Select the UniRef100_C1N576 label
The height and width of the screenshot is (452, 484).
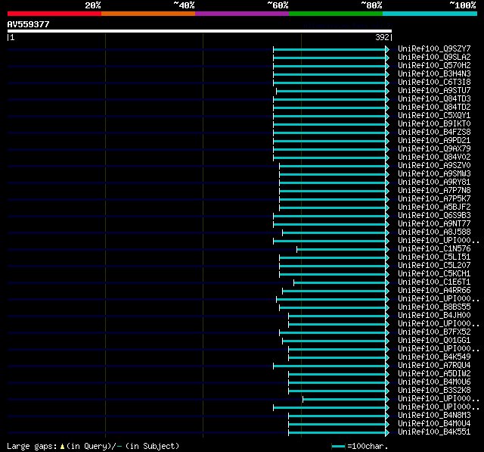[x=434, y=249]
